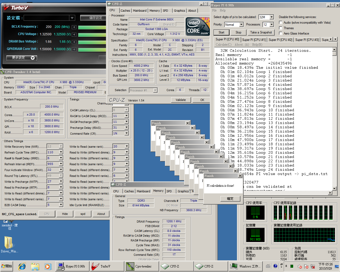The width and height of the screenshot is (340, 272).
Task: Open the File menu in Hyper PI
Action: pos(214,10)
